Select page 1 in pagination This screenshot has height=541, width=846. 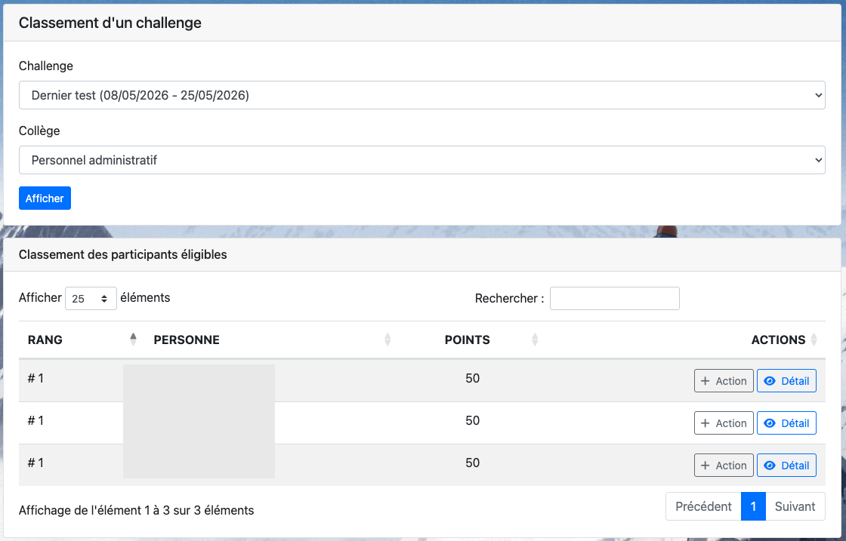point(753,506)
